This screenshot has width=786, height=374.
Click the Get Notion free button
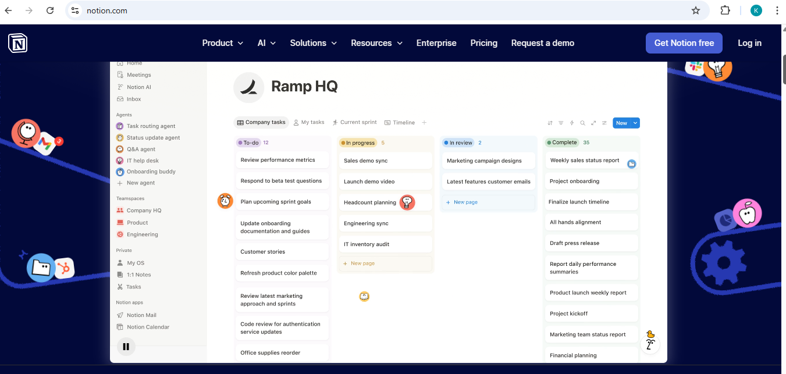click(x=684, y=43)
